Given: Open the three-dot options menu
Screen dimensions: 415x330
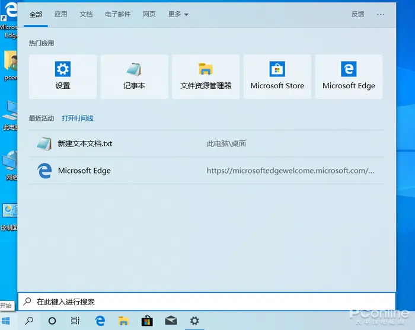Looking at the screenshot, I should coord(381,15).
